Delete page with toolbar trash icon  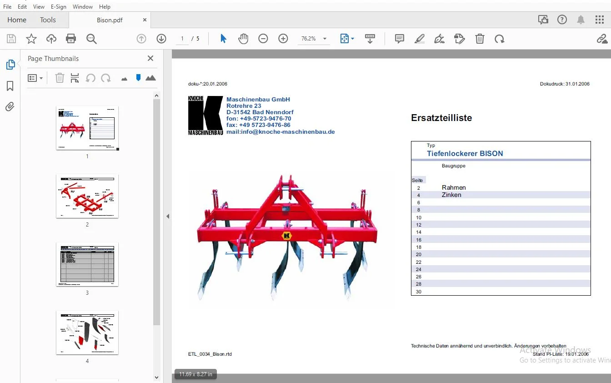tap(480, 39)
